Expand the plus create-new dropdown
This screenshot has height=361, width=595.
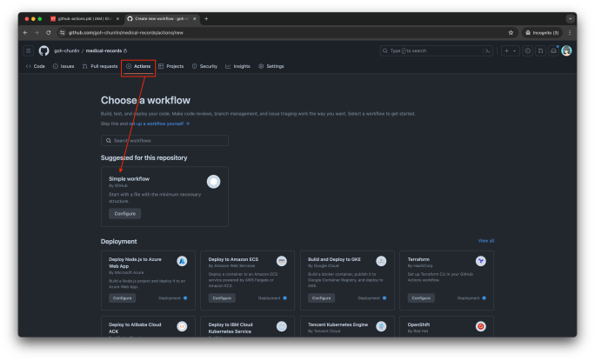point(509,50)
